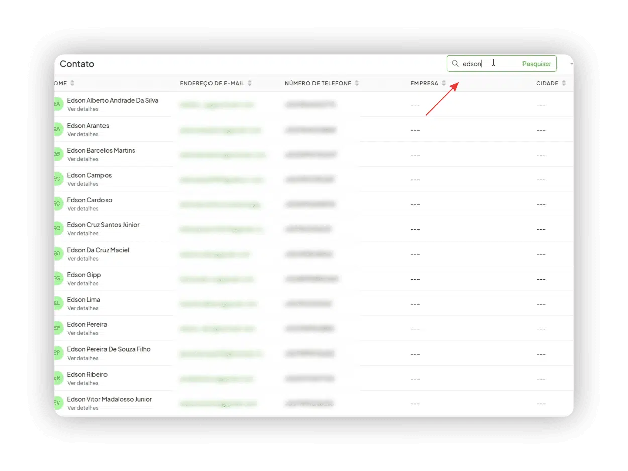The width and height of the screenshot is (628, 471).
Task: Click avatar of Edson Alberto Andrade Da Silva
Action: 58,104
